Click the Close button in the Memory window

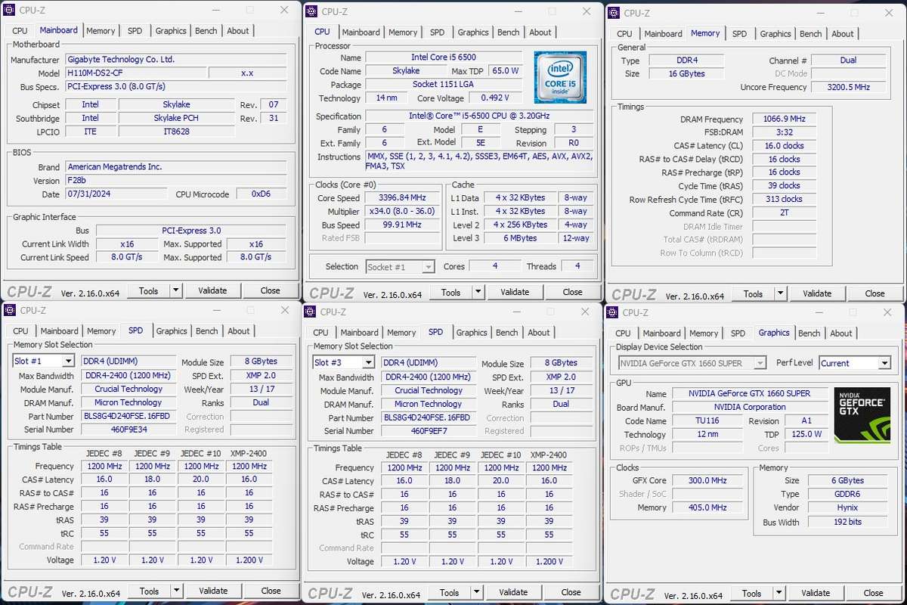(x=874, y=293)
